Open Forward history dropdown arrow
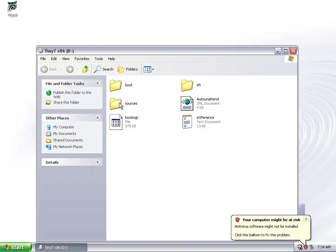Screen dimensions: 336x252 click(77, 69)
